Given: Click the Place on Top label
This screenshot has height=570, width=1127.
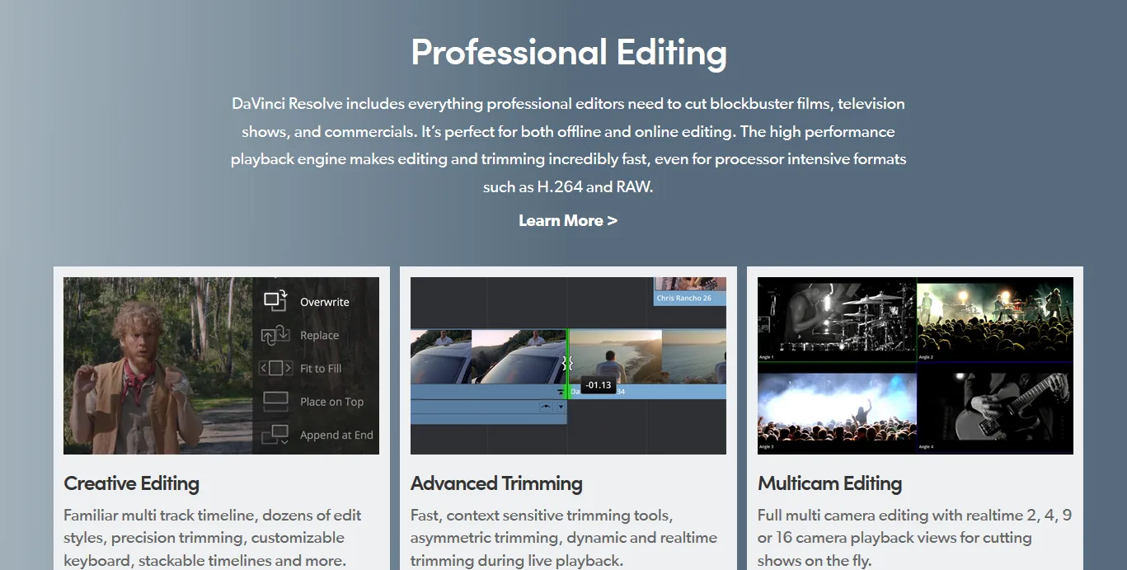Looking at the screenshot, I should (331, 402).
